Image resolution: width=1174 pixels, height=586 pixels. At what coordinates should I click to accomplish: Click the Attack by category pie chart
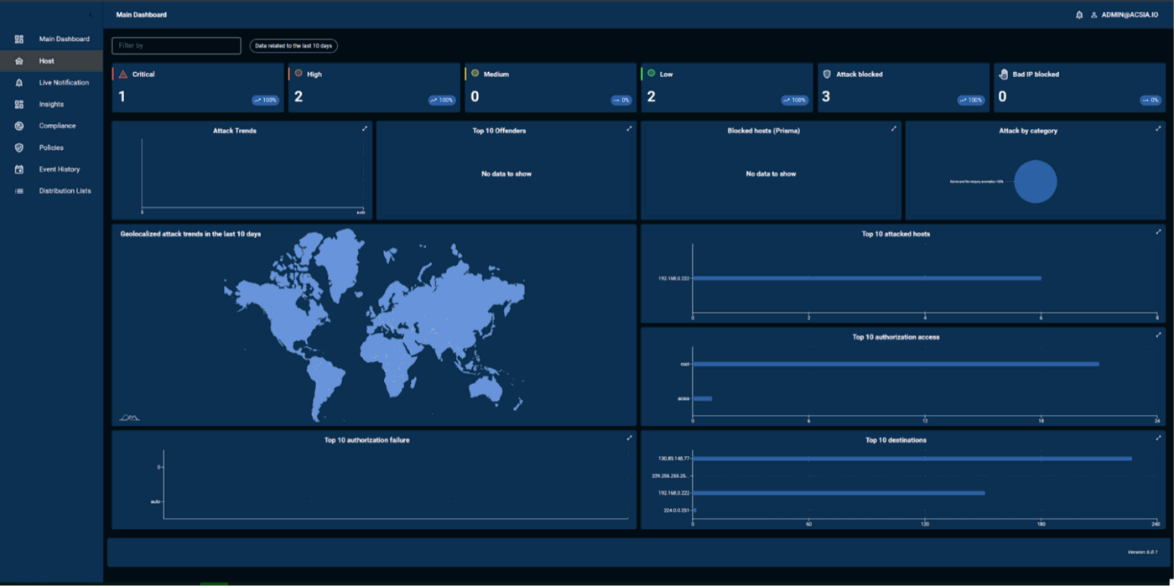coord(1036,181)
